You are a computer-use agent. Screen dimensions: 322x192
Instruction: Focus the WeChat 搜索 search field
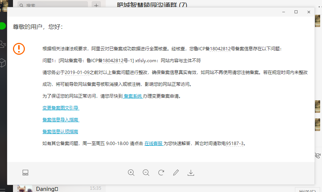(x=53, y=5)
